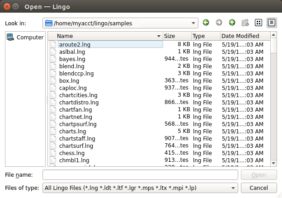Image resolution: width=282 pixels, height=198 pixels.
Task: Select file name chartsurf.lng
Action: pos(76,146)
